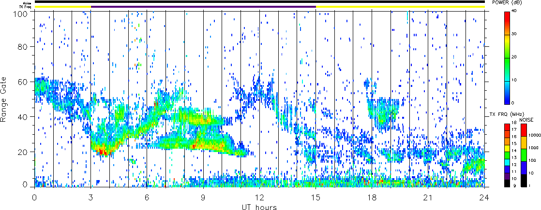The image size is (541, 210).
Task: Select the 24 tick on UT hours axis
Action: (484, 197)
